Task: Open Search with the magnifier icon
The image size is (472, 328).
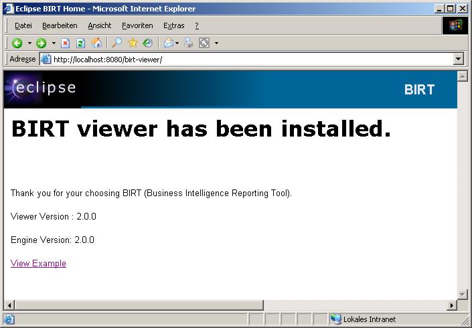Action: tap(116, 43)
